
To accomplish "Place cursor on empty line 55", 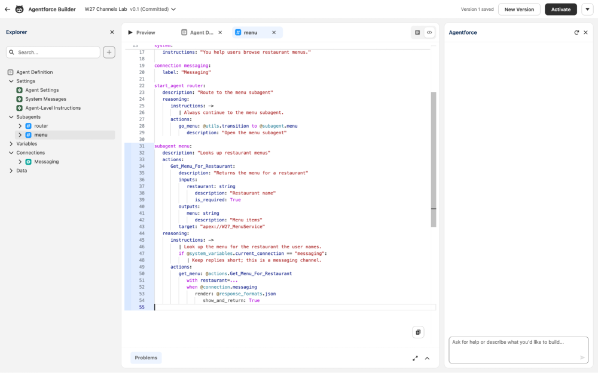I will (x=294, y=307).
